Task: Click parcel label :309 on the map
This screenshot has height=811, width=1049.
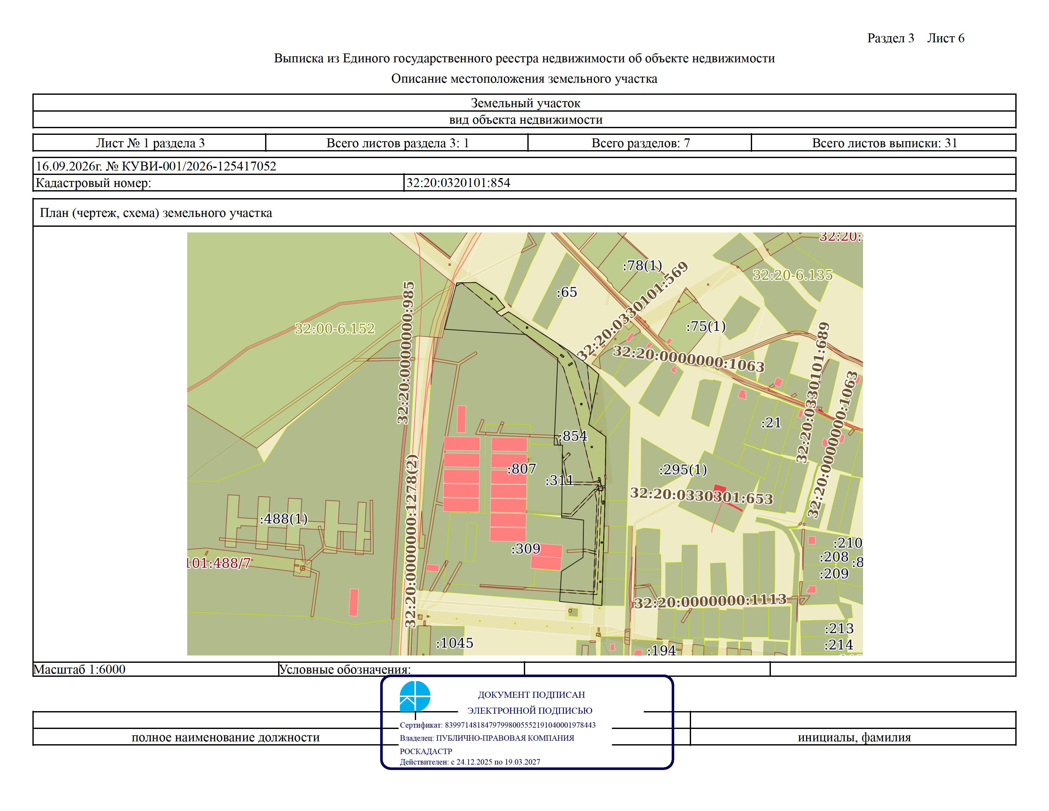Action: pyautogui.click(x=526, y=549)
